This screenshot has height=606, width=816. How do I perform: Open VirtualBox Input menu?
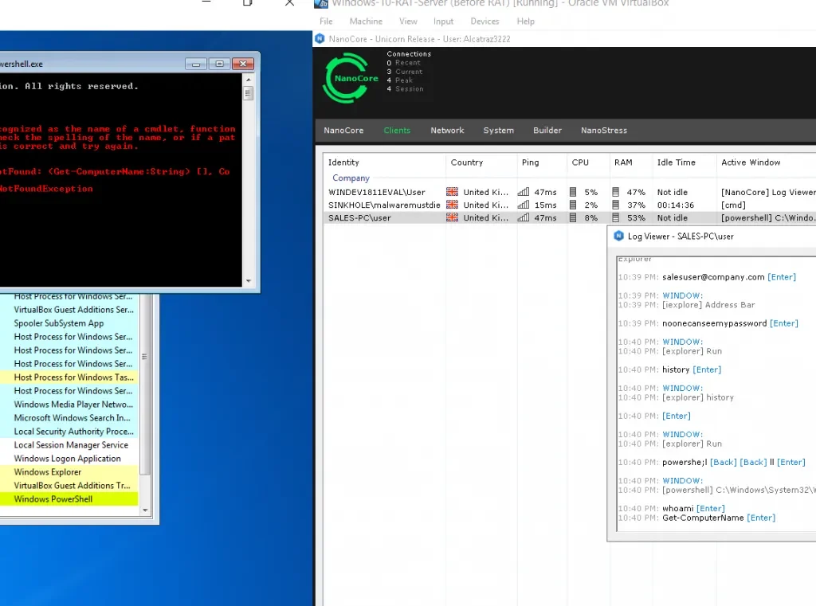[x=443, y=22]
